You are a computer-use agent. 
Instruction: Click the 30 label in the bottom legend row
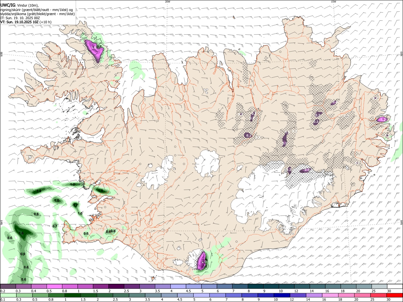pyautogui.click(x=389, y=299)
